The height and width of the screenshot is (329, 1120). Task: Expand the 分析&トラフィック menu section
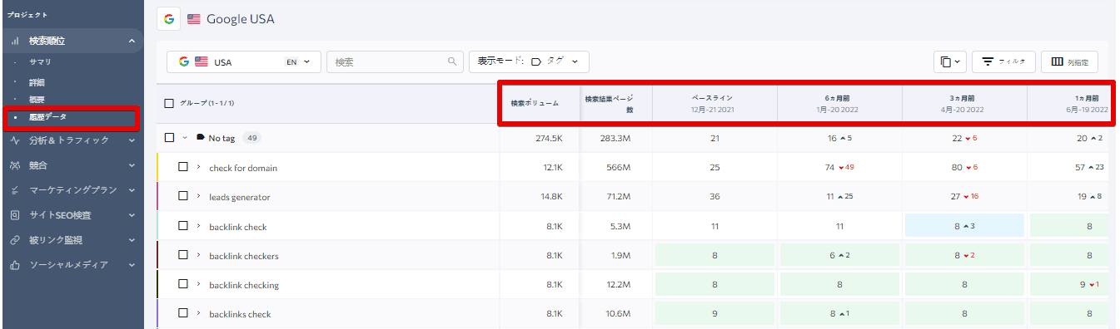point(132,140)
